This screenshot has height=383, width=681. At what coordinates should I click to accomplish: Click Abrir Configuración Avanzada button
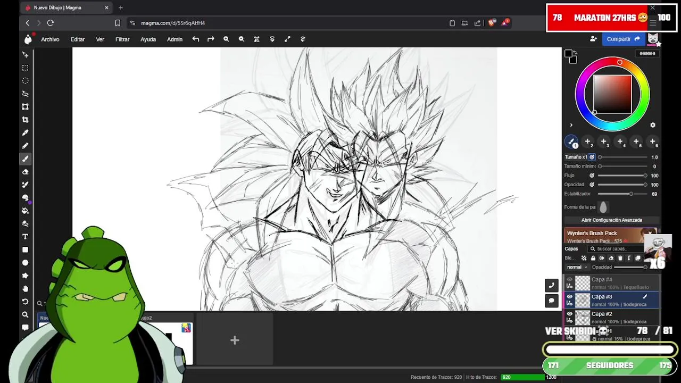pyautogui.click(x=612, y=220)
